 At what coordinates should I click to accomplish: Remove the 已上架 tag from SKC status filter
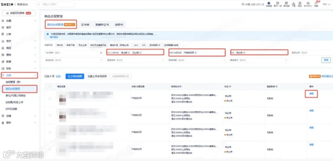[141, 52]
